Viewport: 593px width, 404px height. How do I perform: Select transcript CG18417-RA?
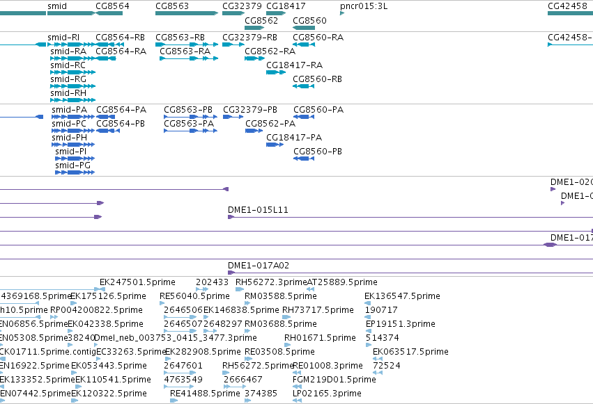[294, 65]
